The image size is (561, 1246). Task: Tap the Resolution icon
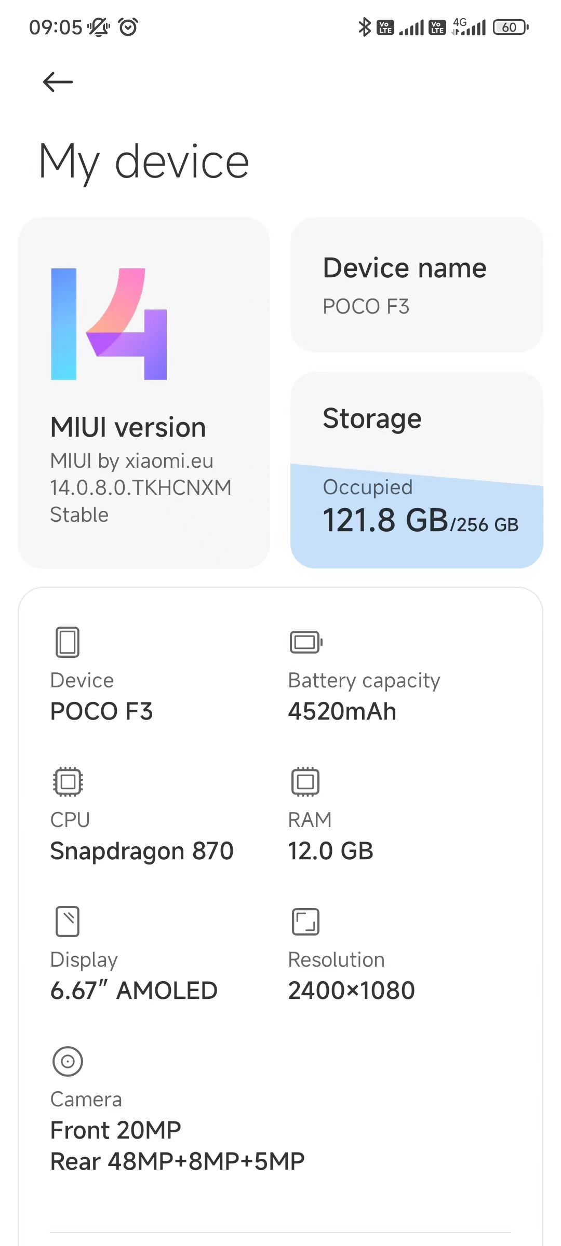(x=305, y=922)
